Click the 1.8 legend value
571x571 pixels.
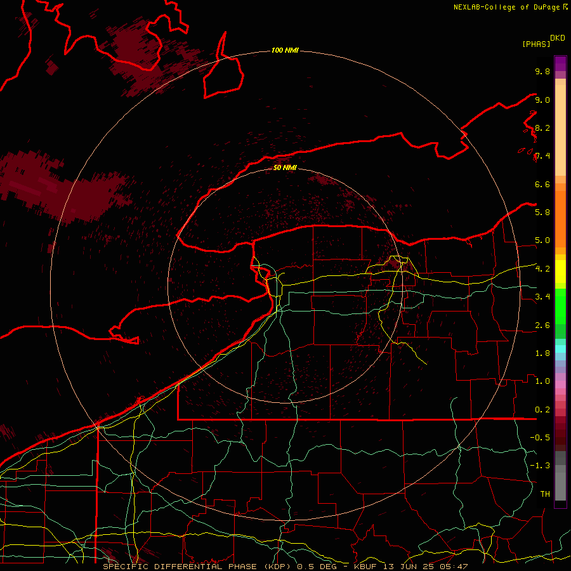[542, 353]
